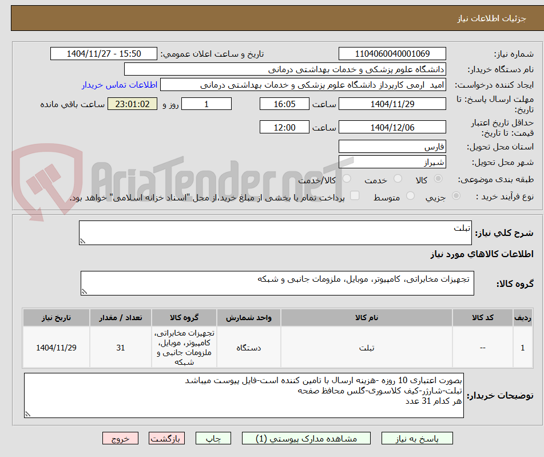Click the پاسخ به نیاز button
Image resolution: width=544 pixels, height=457 pixels.
pos(417,438)
